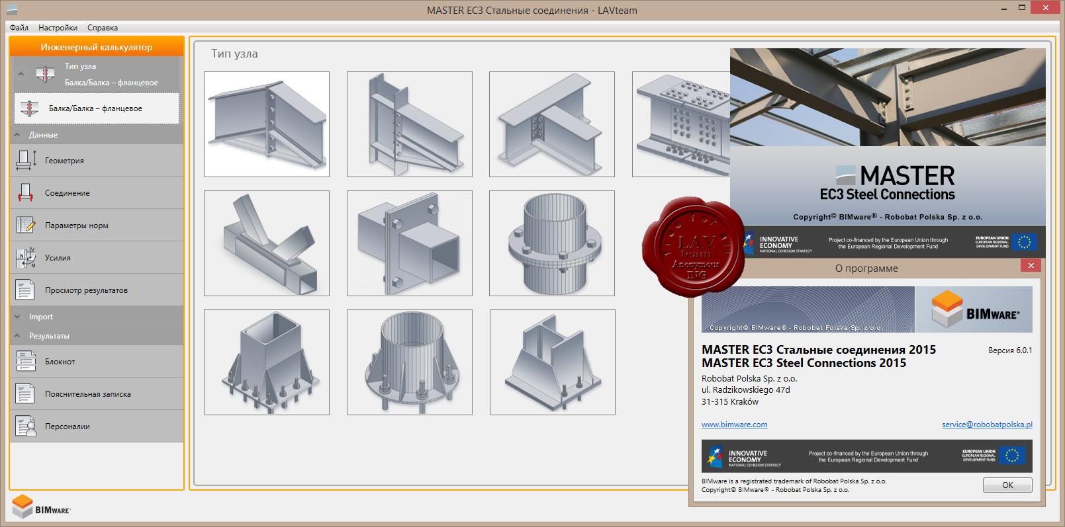Click the Блокнот notebook icon
This screenshot has width=1065, height=527.
[26, 361]
